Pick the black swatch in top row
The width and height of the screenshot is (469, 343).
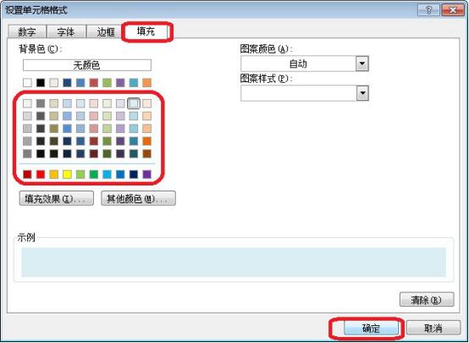41,83
